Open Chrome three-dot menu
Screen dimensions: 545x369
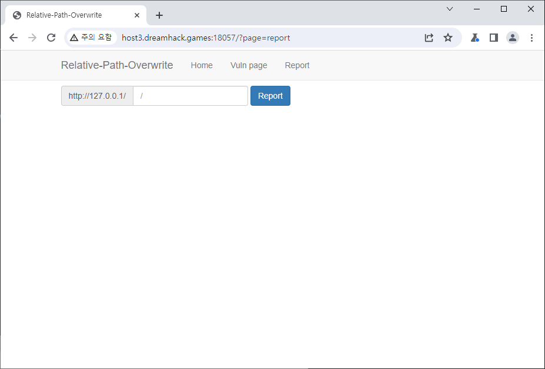click(531, 38)
